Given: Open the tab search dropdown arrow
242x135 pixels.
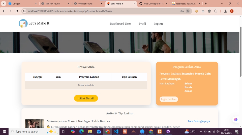Looking at the screenshot, I should click(x=3, y=4).
